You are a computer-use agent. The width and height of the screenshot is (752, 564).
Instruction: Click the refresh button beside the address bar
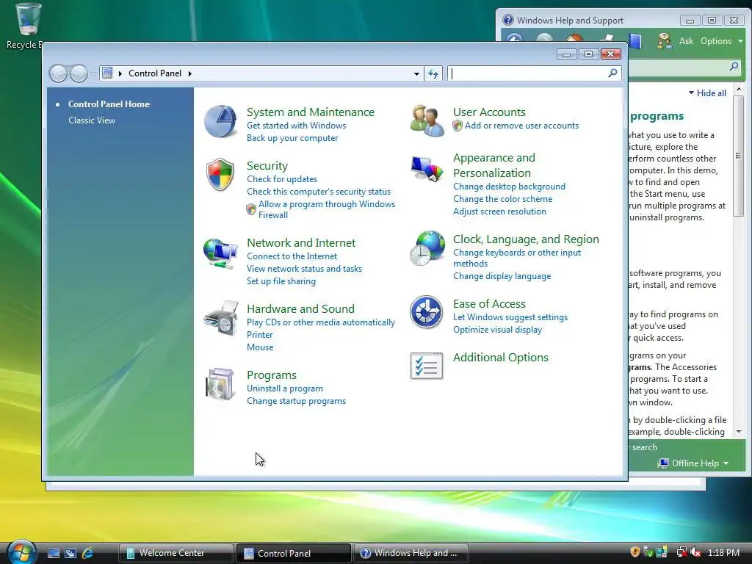click(x=433, y=73)
